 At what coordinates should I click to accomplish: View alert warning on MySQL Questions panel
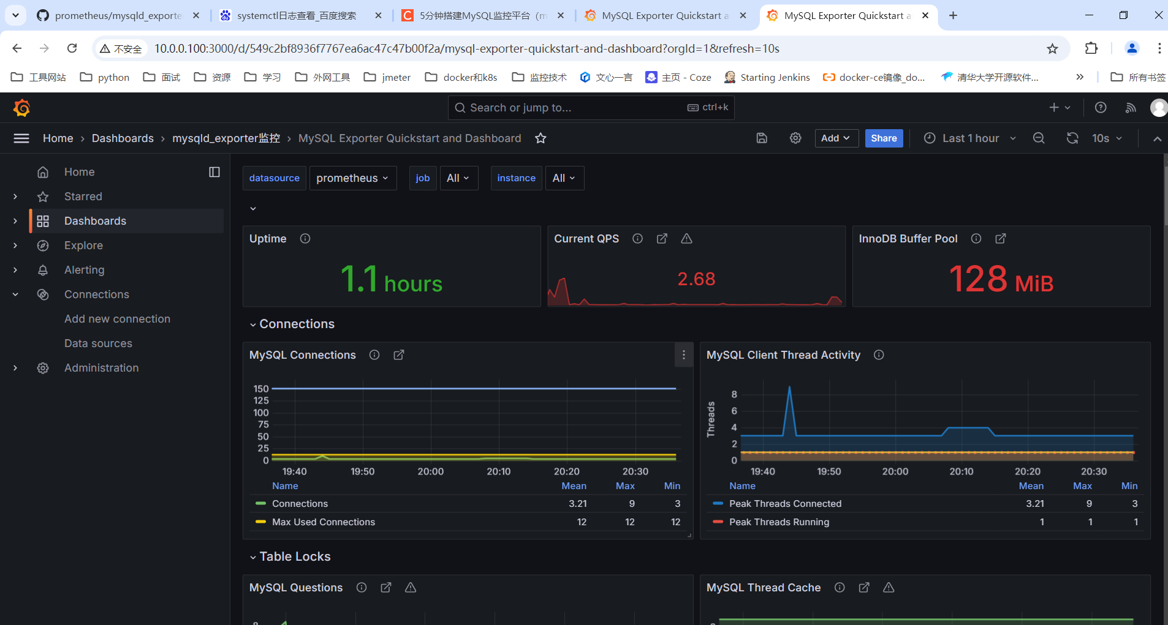click(411, 588)
